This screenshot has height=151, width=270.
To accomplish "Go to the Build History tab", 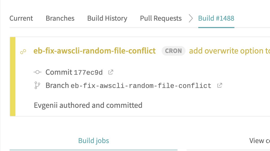I will click(107, 18).
